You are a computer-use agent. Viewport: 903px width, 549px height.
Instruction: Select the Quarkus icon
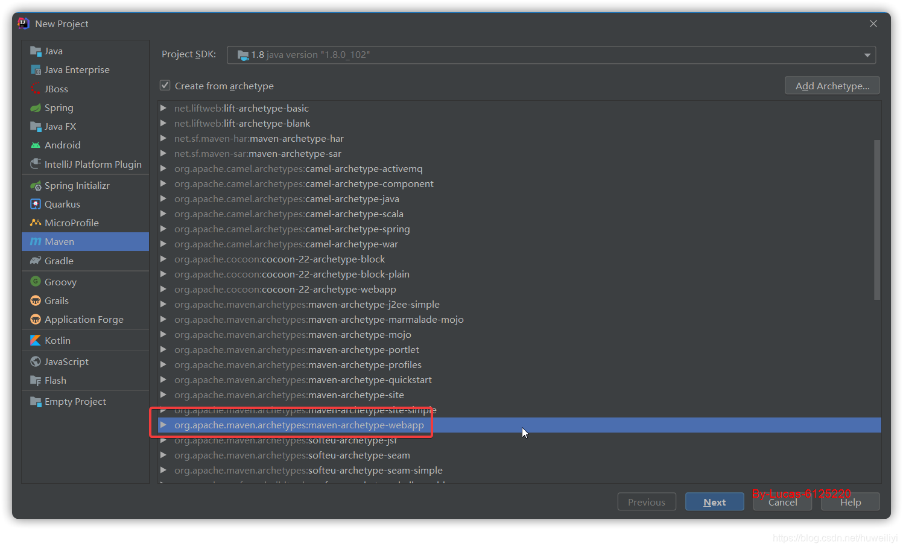click(x=36, y=204)
